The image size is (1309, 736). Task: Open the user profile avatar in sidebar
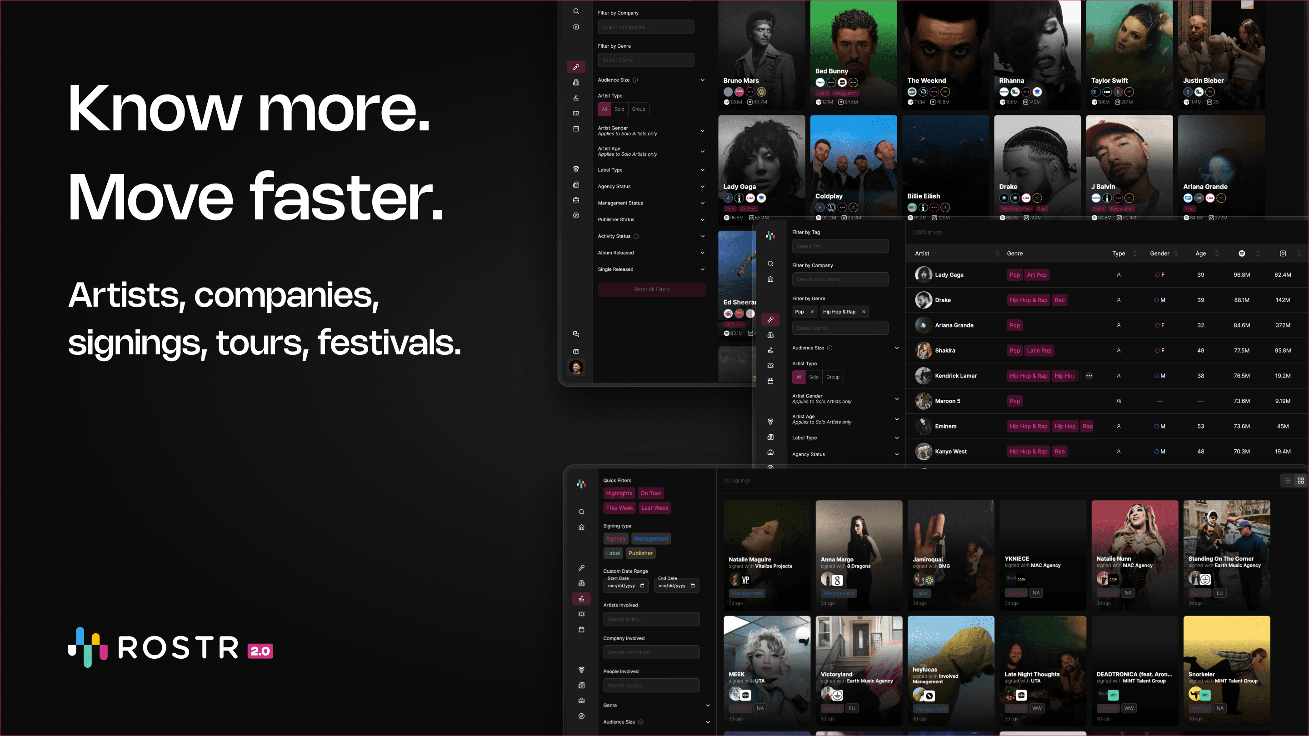[x=576, y=367]
